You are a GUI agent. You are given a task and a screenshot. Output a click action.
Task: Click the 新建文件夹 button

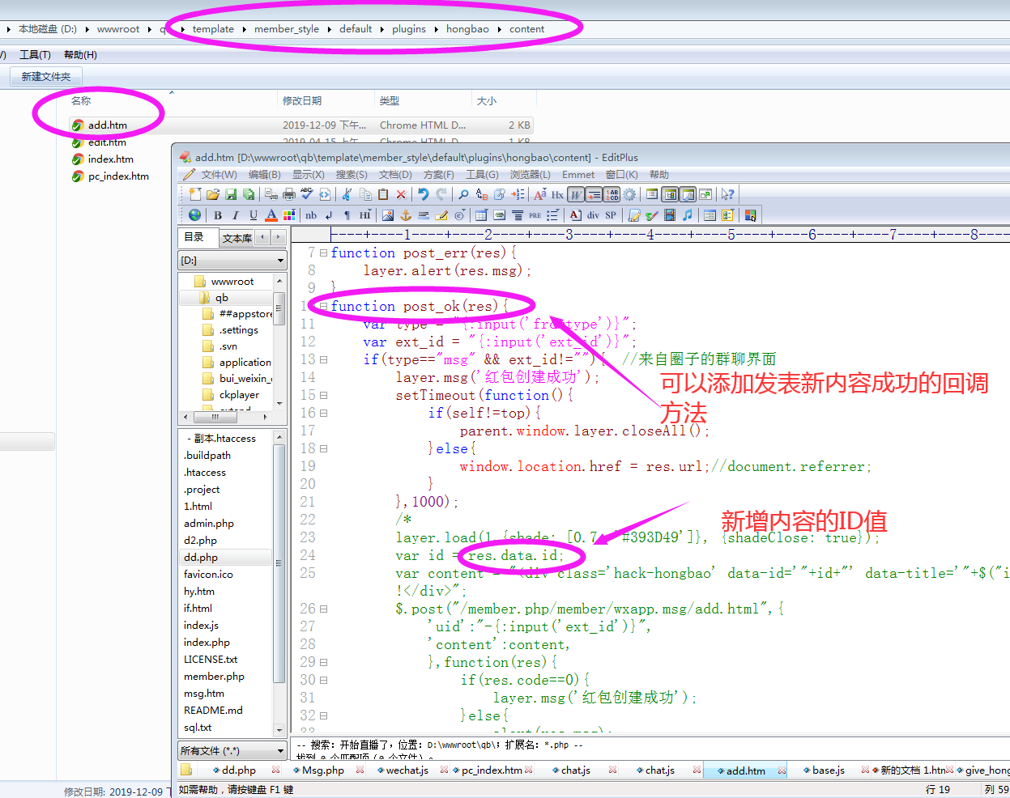(x=46, y=77)
